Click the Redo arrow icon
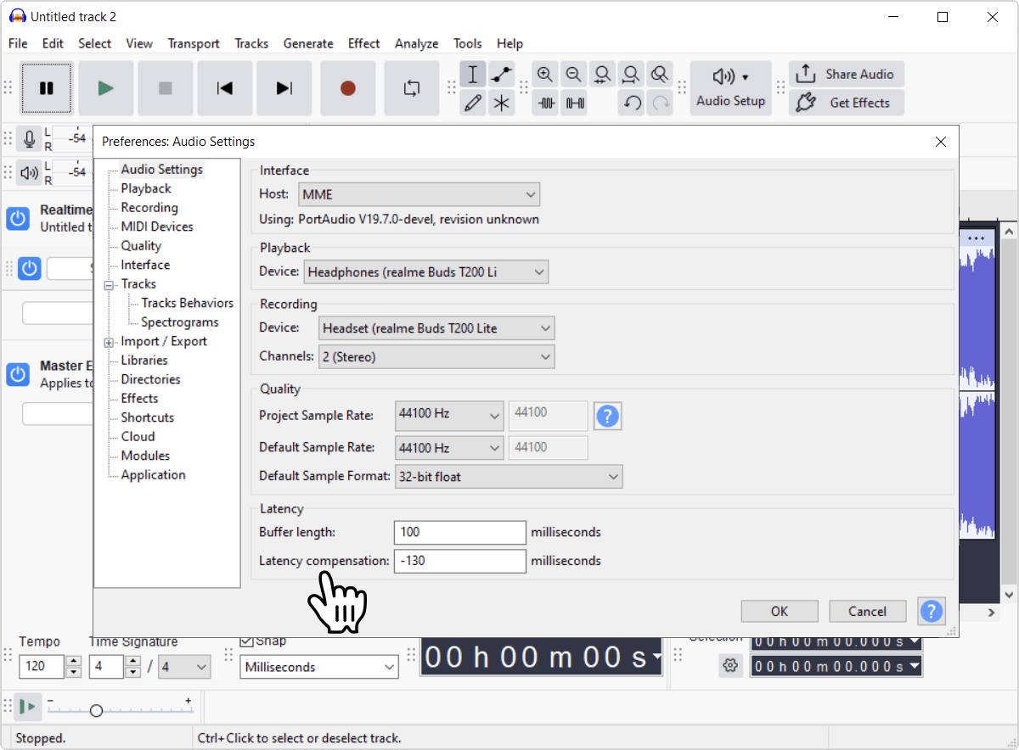This screenshot has height=750, width=1019. [660, 104]
